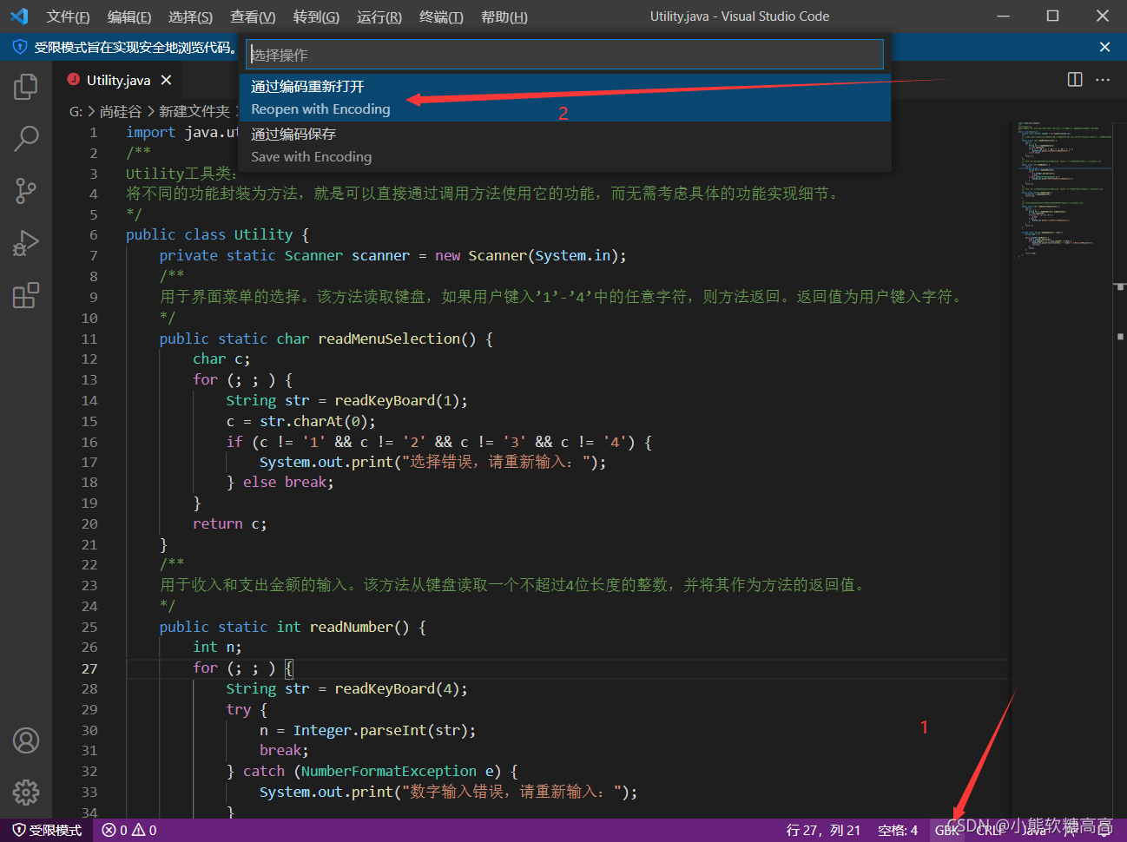Choose Reopen with Encoding option

point(565,97)
